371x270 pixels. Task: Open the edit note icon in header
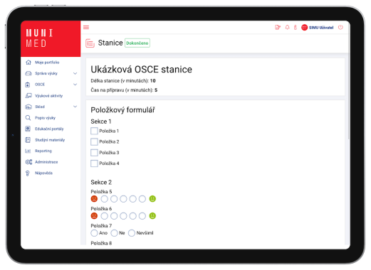tap(278, 28)
